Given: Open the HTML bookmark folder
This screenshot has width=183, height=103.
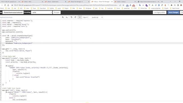Looking at the screenshot, I should pyautogui.click(x=134, y=8).
